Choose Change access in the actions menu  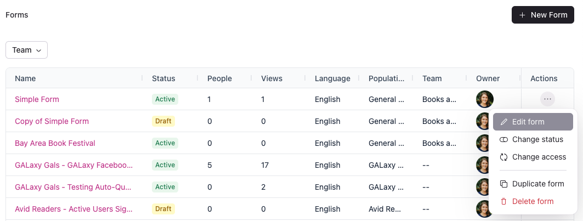539,157
